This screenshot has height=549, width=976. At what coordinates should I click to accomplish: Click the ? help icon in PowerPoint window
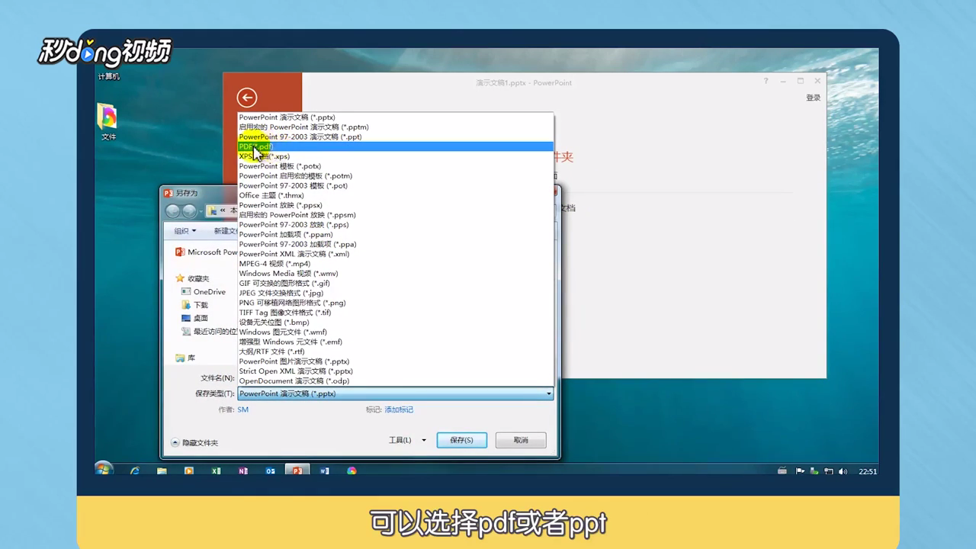click(x=766, y=81)
